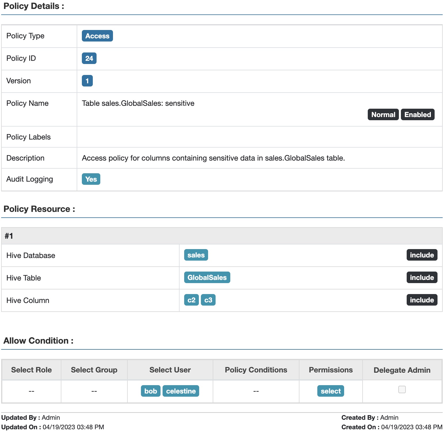Select the GlobalSales Hive Table tag
The width and height of the screenshot is (445, 433).
[x=207, y=278]
